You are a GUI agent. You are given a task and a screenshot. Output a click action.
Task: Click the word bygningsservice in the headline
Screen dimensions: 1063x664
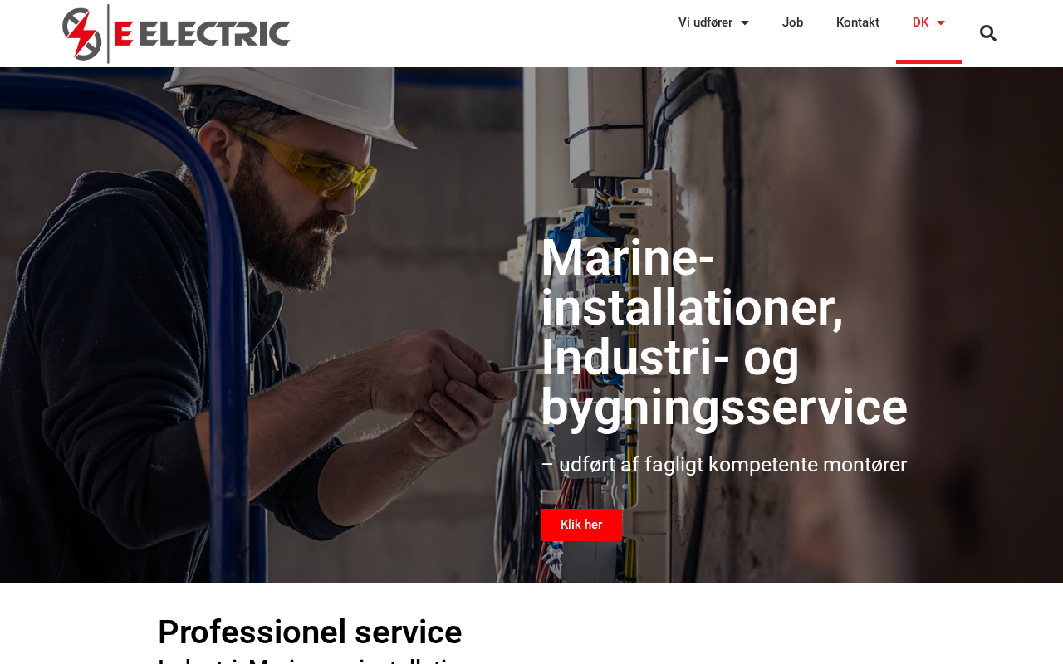click(724, 408)
